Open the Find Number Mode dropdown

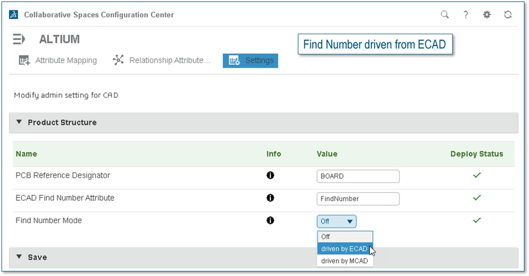tap(337, 221)
